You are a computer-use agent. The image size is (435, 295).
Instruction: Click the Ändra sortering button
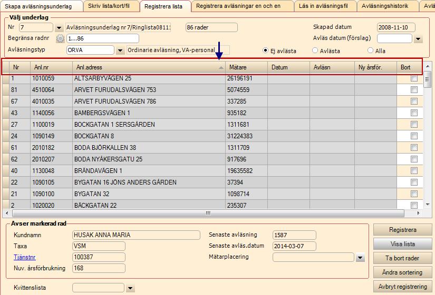click(x=402, y=272)
